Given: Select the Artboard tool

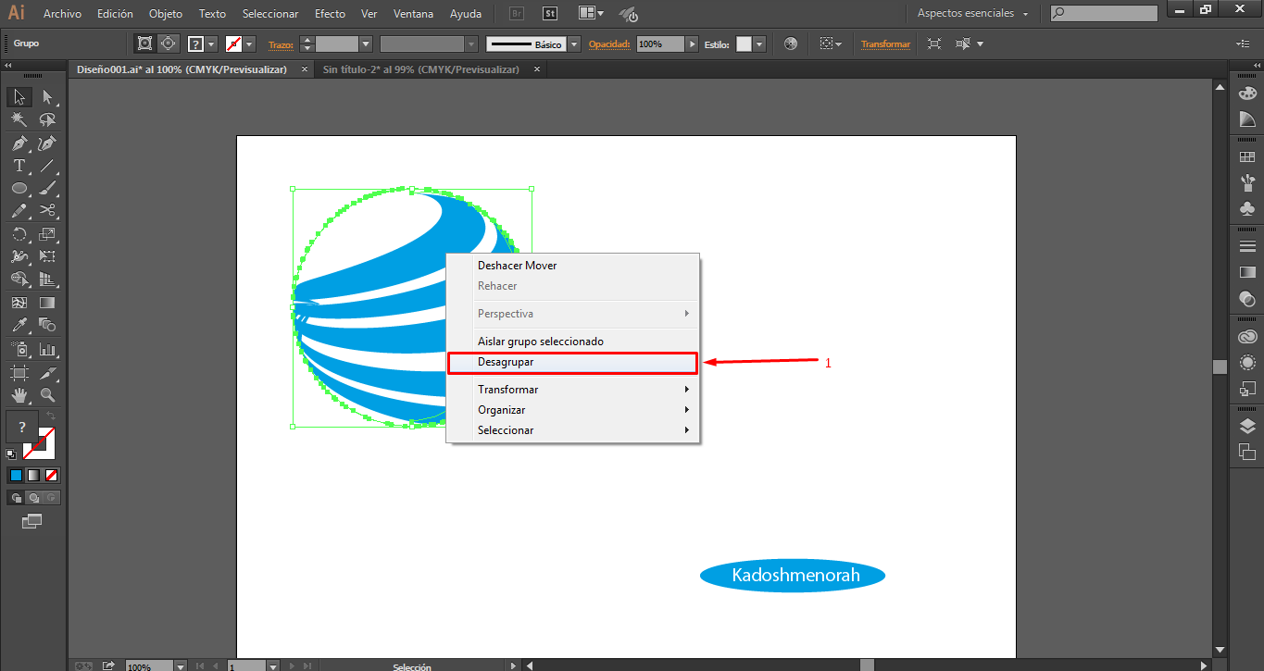Looking at the screenshot, I should (19, 373).
